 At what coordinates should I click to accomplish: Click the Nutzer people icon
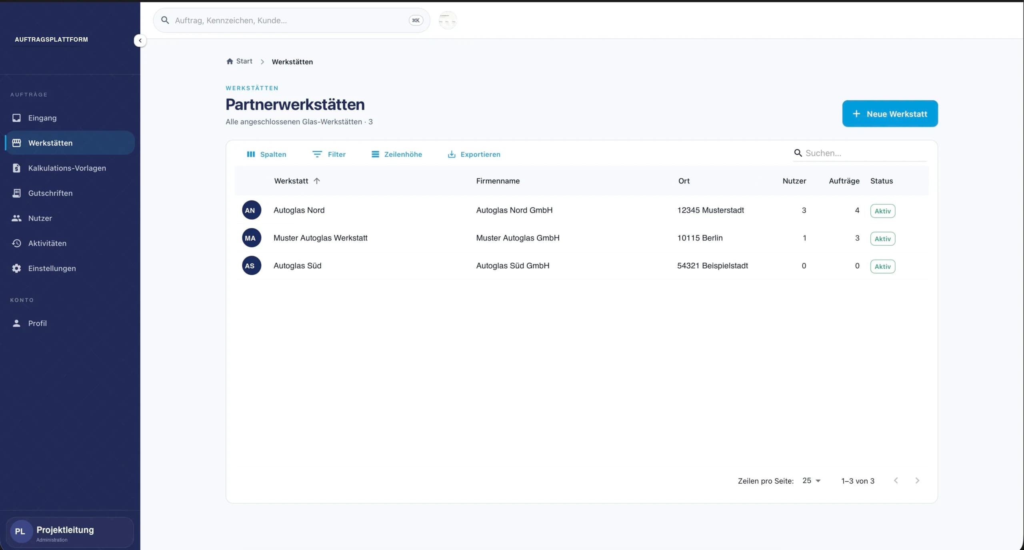click(x=16, y=218)
